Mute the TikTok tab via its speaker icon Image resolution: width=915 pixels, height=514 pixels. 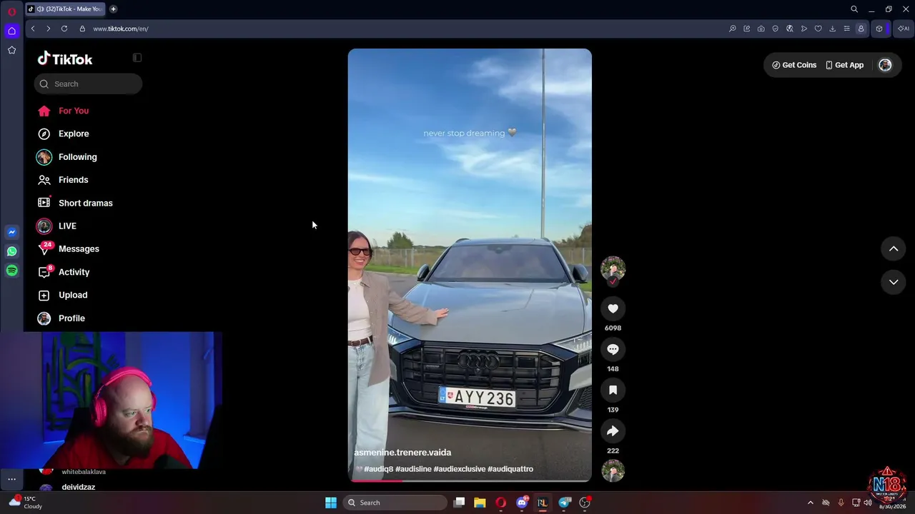(40, 9)
